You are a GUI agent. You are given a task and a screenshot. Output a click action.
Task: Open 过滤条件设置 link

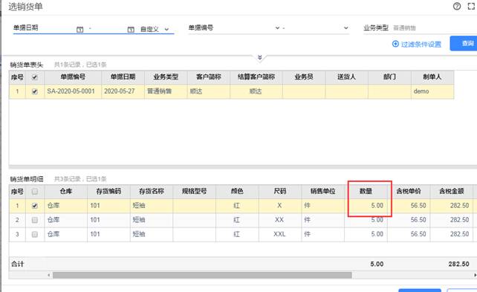pyautogui.click(x=421, y=44)
